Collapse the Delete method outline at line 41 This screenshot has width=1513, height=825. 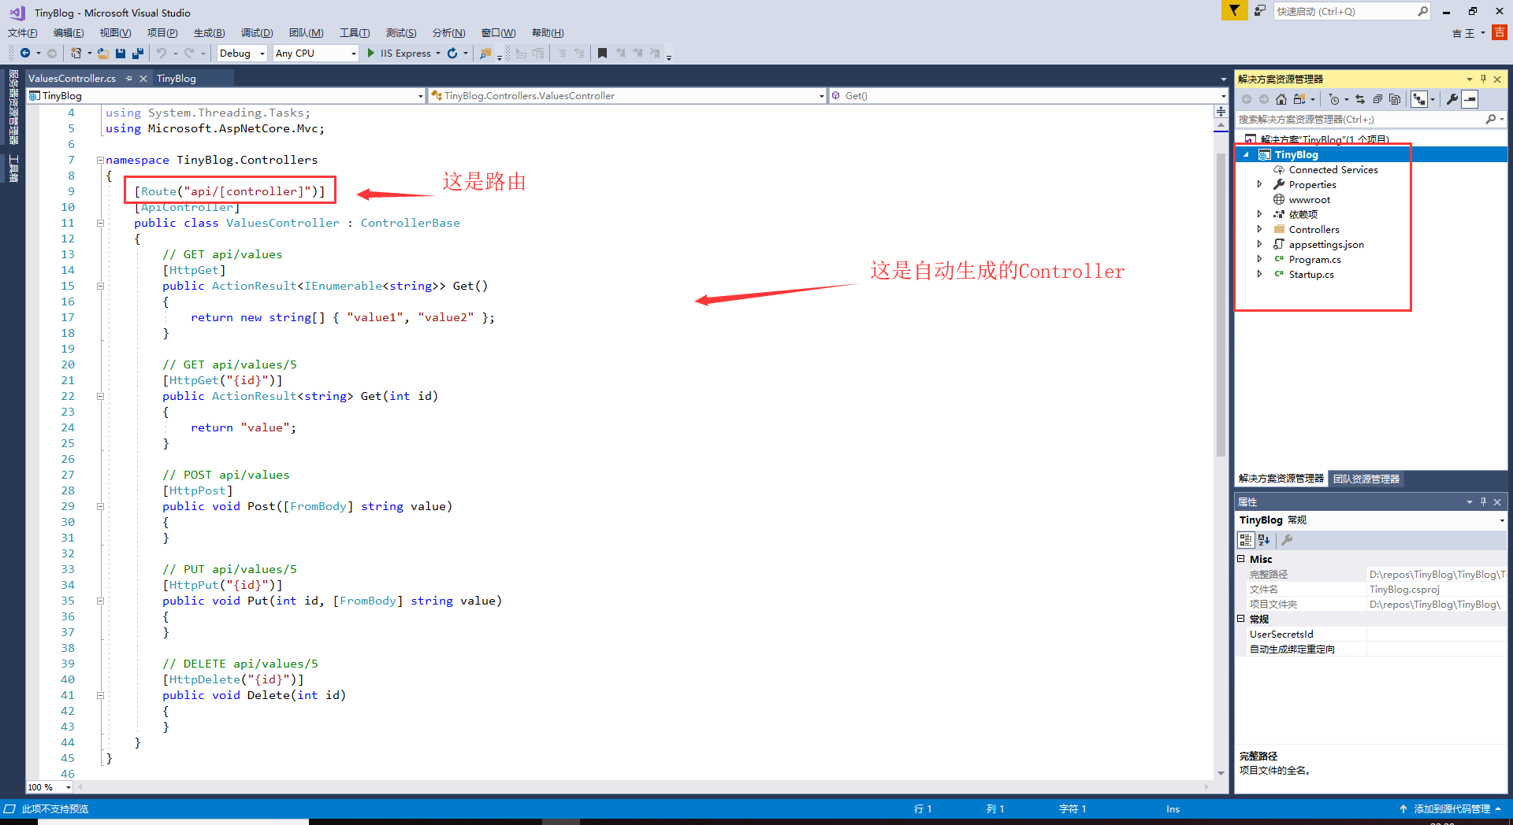(x=100, y=695)
